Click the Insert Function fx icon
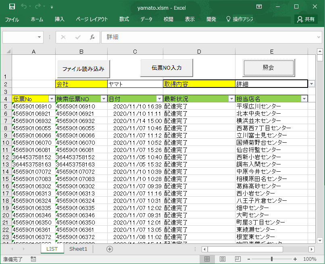Image resolution: width=325 pixels, height=264 pixels. (92, 37)
